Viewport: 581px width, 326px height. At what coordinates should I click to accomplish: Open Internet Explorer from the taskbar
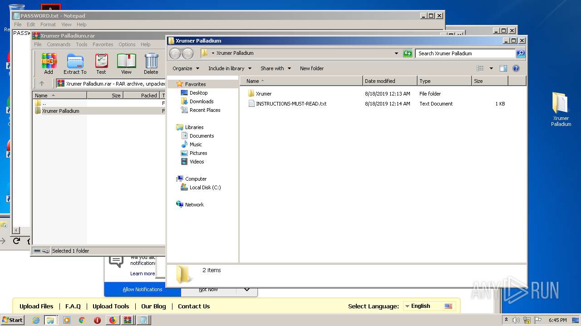(36, 320)
